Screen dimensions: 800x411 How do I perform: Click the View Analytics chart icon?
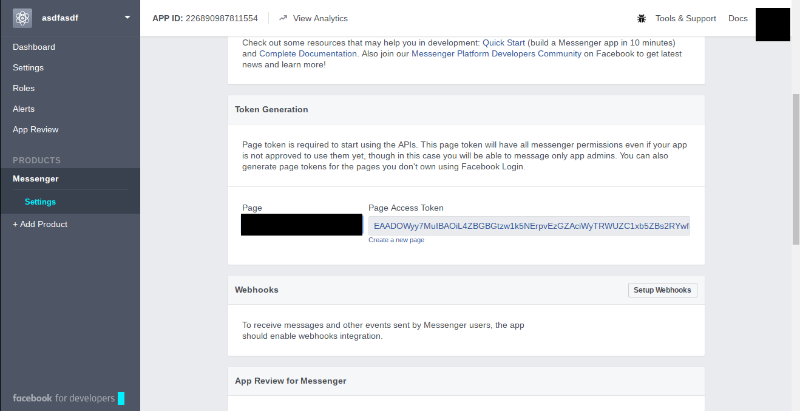coord(283,18)
